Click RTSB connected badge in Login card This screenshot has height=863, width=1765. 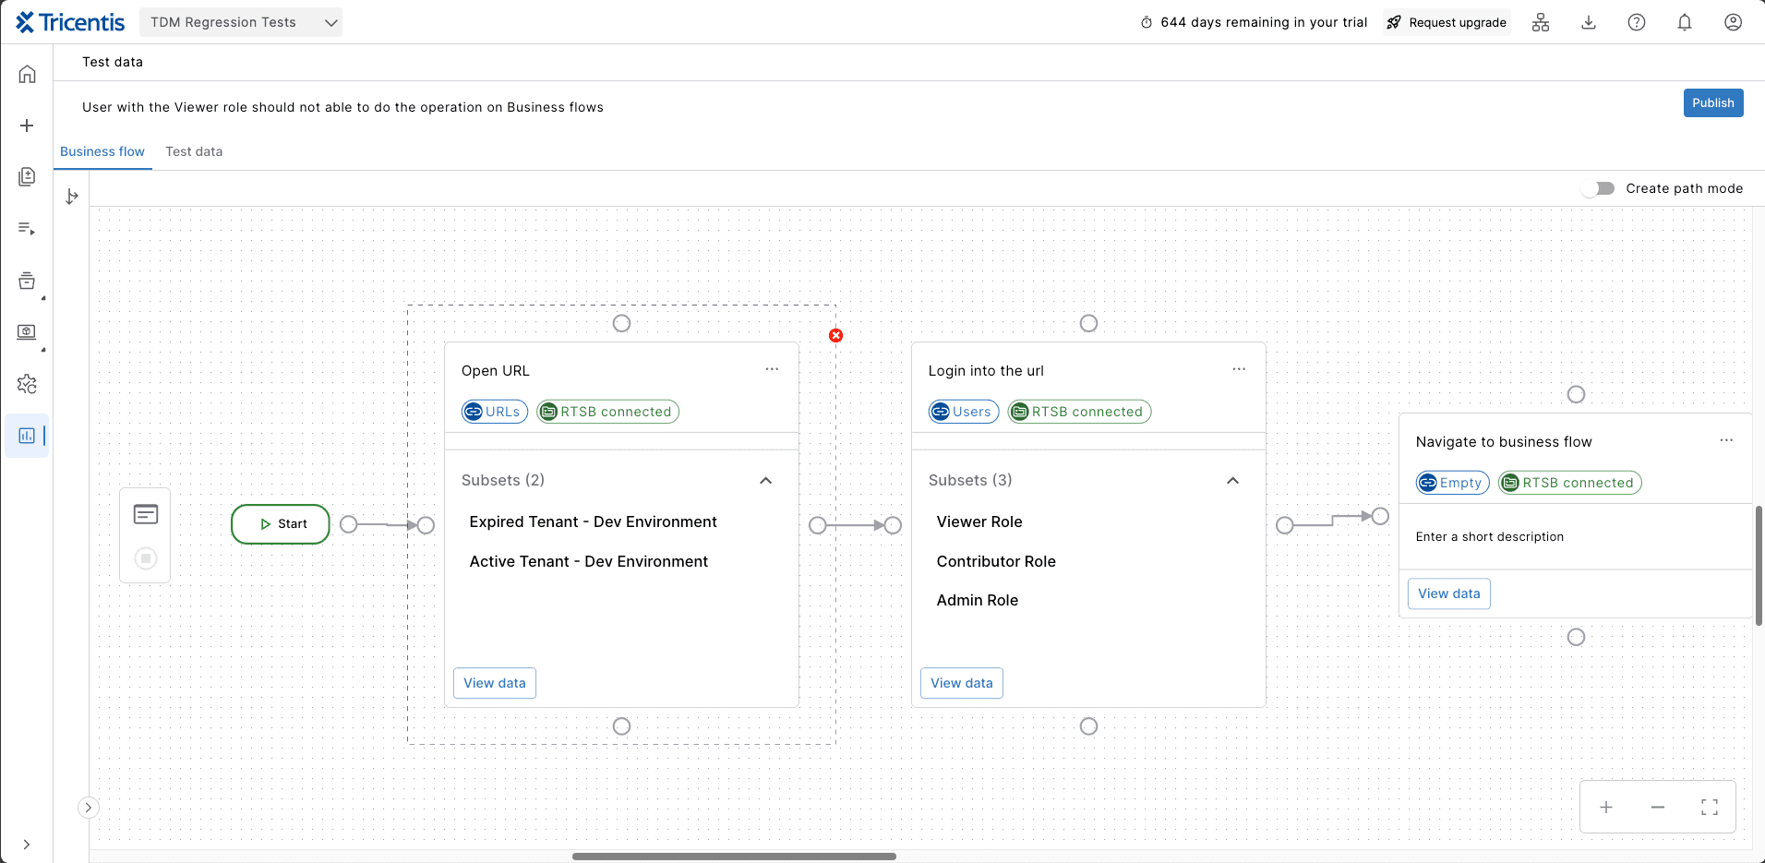(1079, 412)
